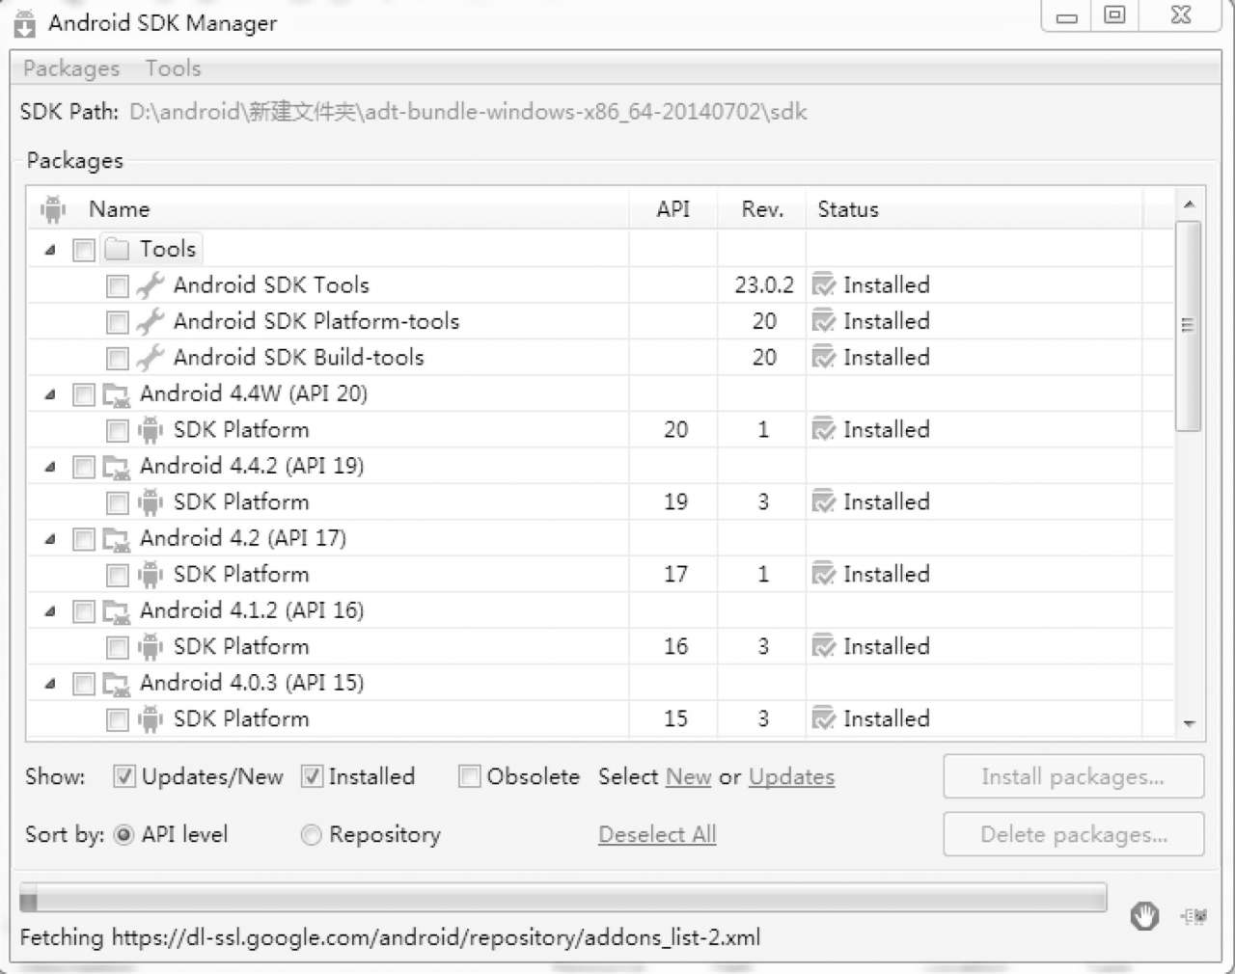
Task: Click the Status column header
Action: tap(974, 209)
